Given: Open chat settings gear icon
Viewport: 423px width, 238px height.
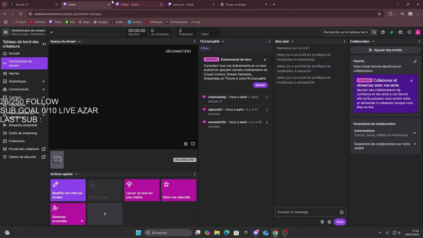Looking at the screenshot, I should pyautogui.click(x=329, y=222).
